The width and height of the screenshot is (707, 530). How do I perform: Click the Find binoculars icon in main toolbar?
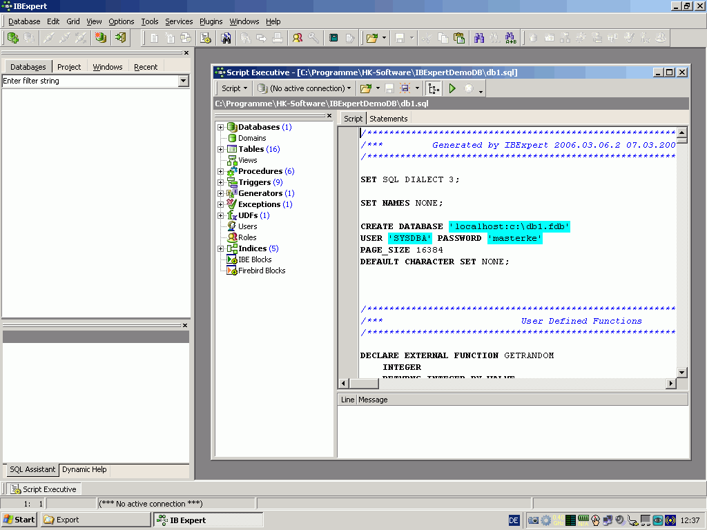[x=479, y=39]
